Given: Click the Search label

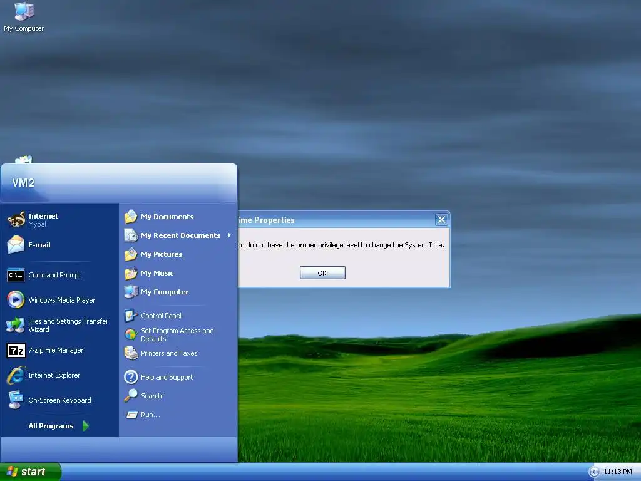Looking at the screenshot, I should 151,396.
